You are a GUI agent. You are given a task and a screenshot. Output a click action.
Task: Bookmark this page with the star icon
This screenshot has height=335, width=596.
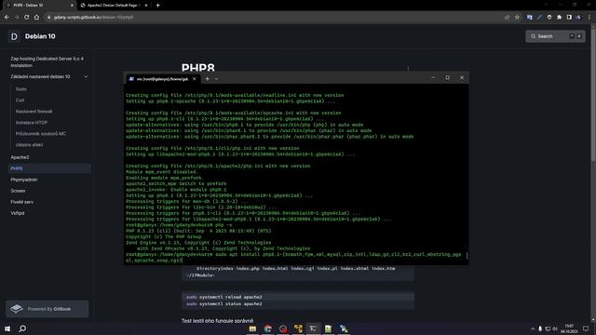click(x=517, y=17)
